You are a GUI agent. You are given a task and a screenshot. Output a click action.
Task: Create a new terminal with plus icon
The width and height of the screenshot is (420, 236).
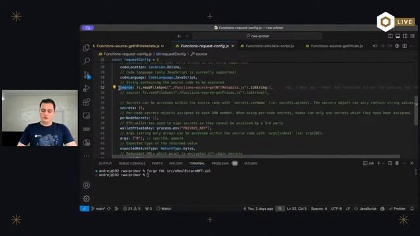(379, 163)
